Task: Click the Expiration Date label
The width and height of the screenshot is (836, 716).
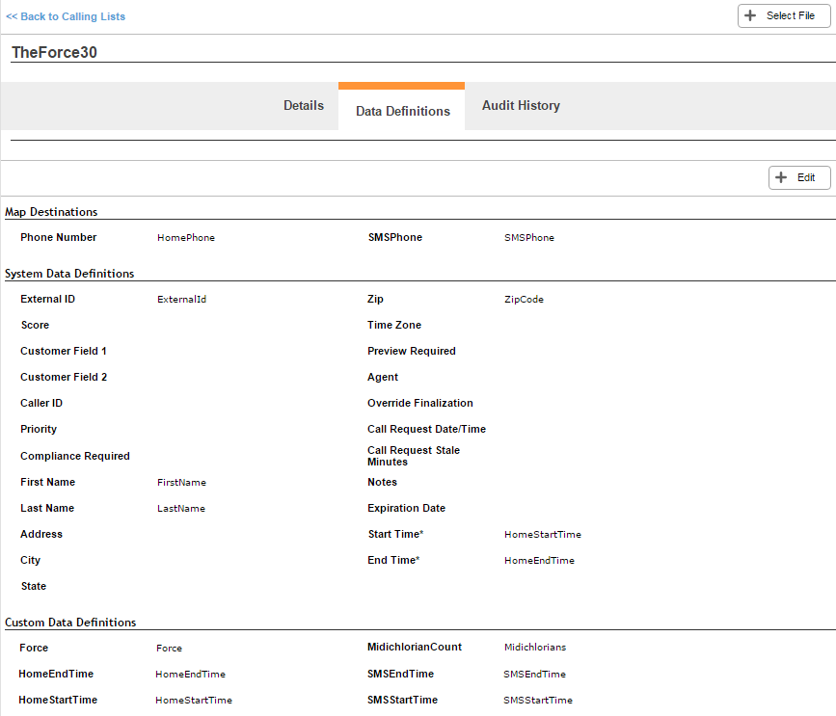Action: pos(406,508)
